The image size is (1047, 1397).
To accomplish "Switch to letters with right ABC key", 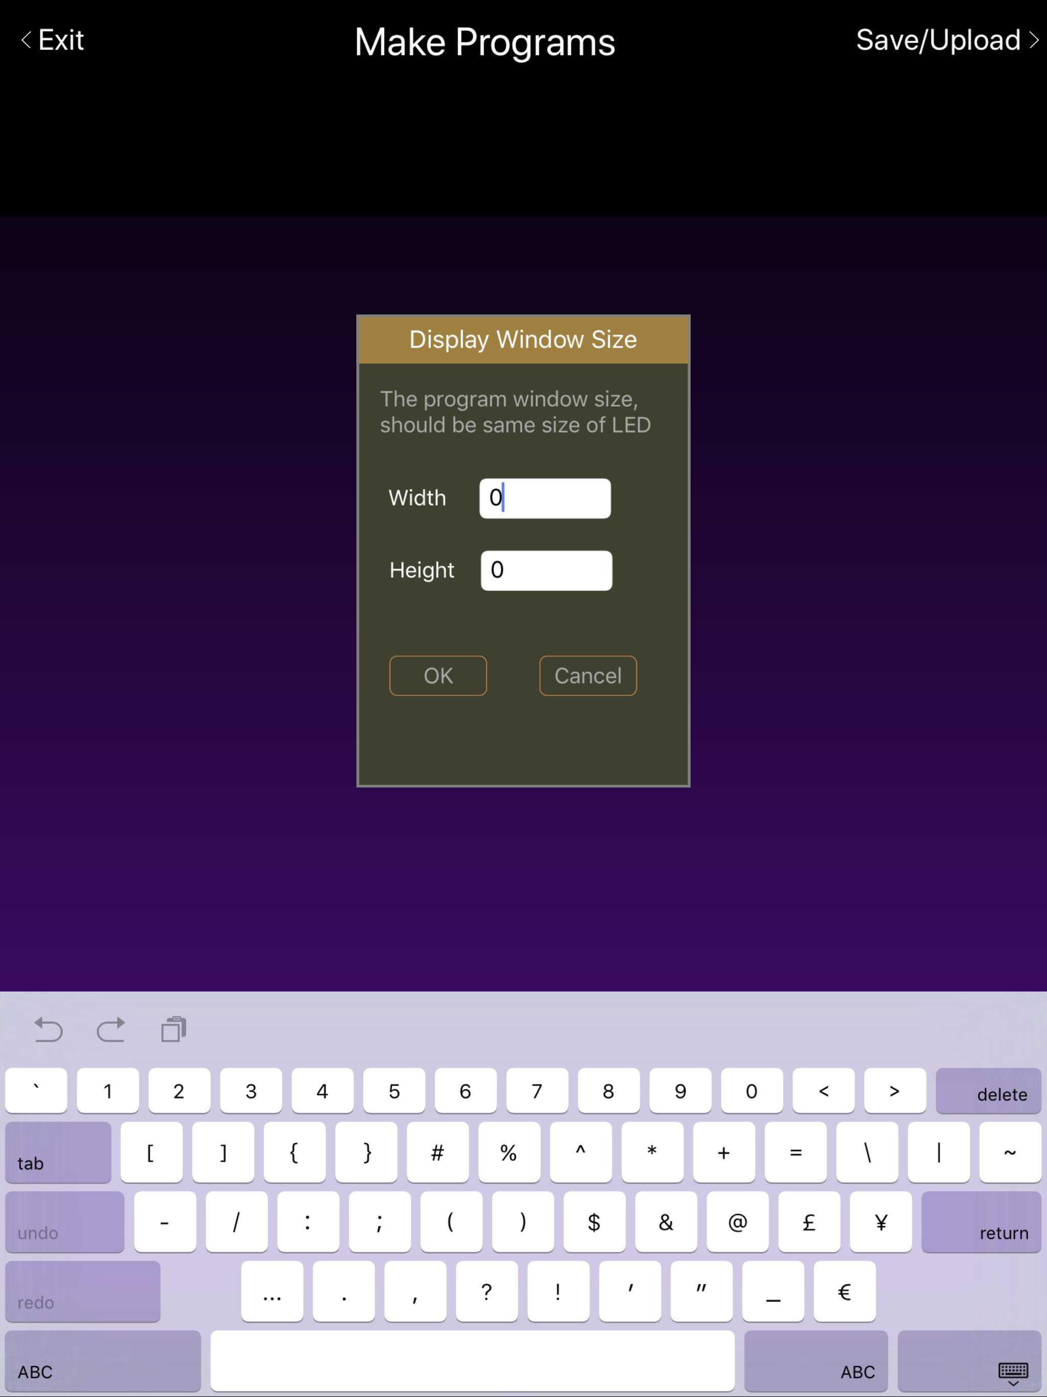I will (816, 1360).
